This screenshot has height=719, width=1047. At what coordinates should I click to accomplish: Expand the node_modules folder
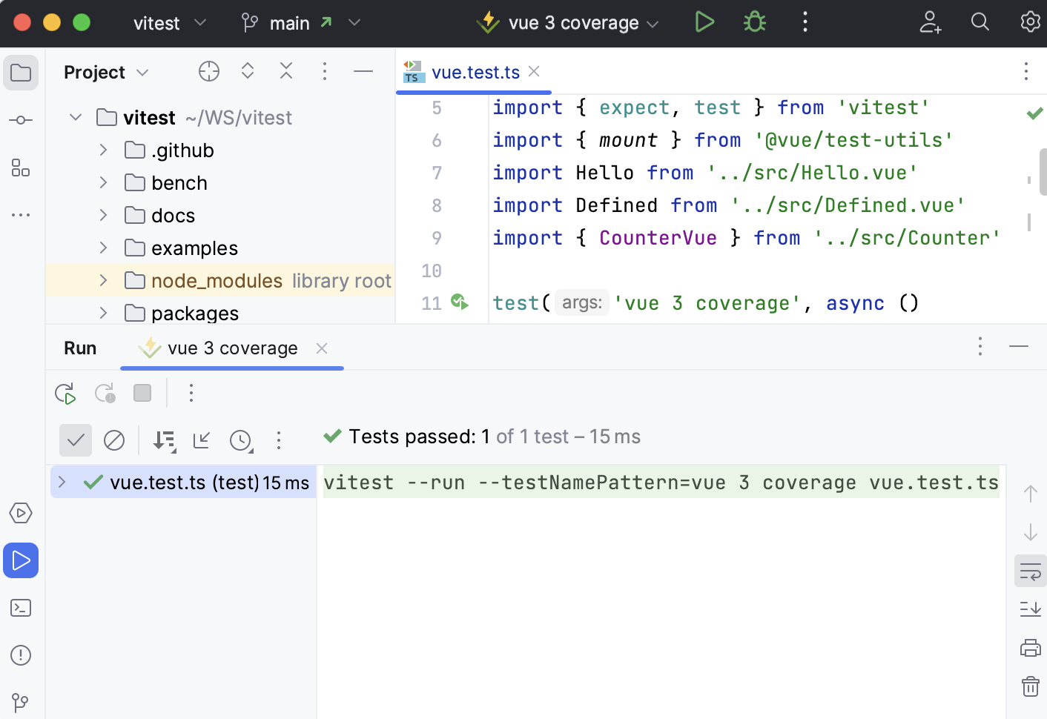point(104,280)
